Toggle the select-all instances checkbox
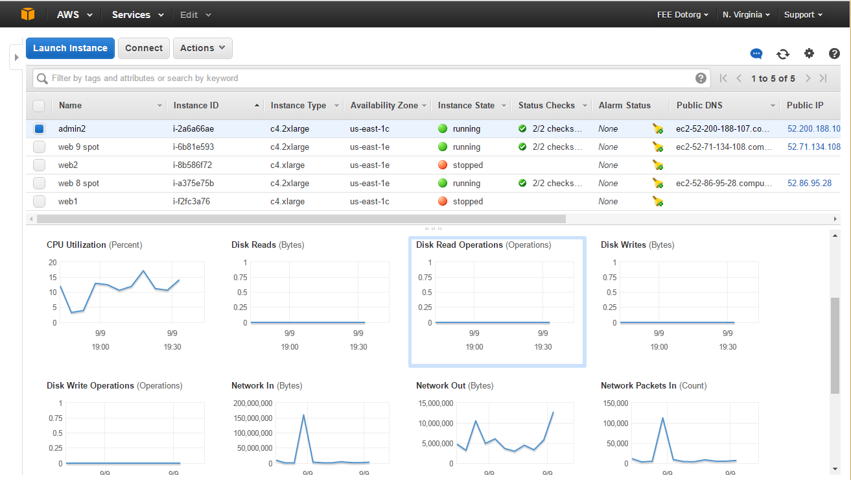Viewport: 851px width, 480px height. point(39,106)
